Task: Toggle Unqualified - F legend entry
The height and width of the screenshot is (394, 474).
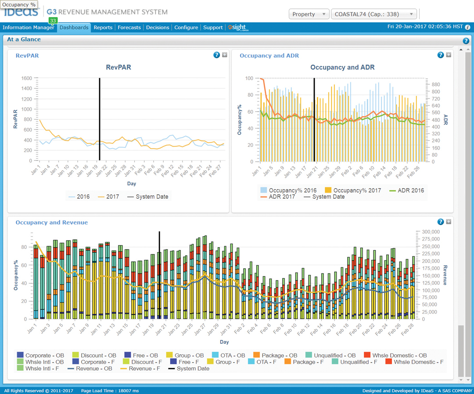Action: point(355,362)
